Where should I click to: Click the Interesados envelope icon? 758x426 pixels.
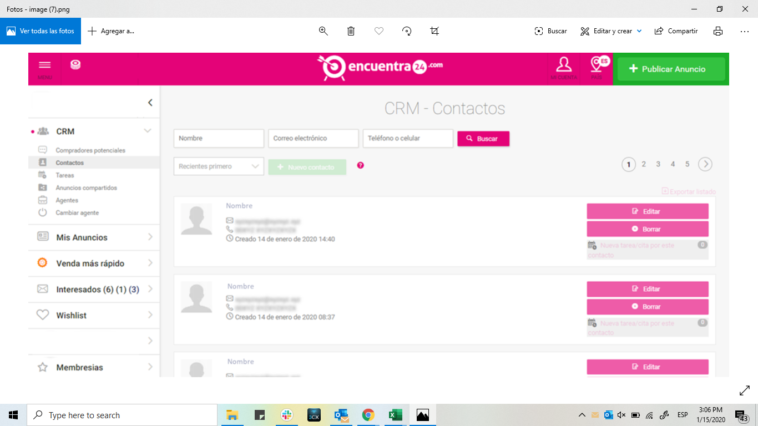[42, 289]
